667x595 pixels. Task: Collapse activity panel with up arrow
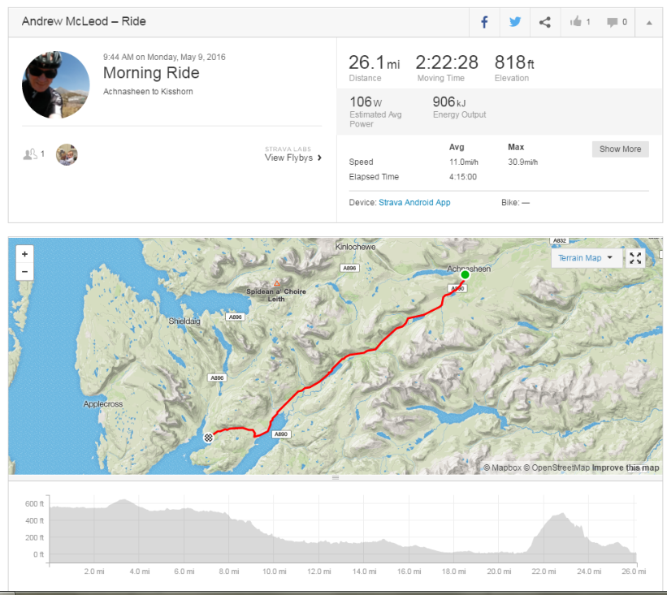[648, 23]
